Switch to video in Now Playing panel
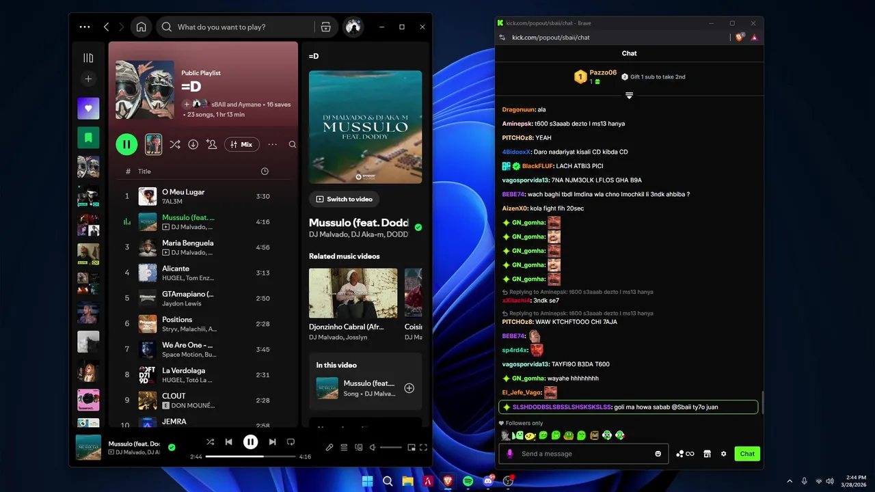This screenshot has height=492, width=875. [344, 199]
